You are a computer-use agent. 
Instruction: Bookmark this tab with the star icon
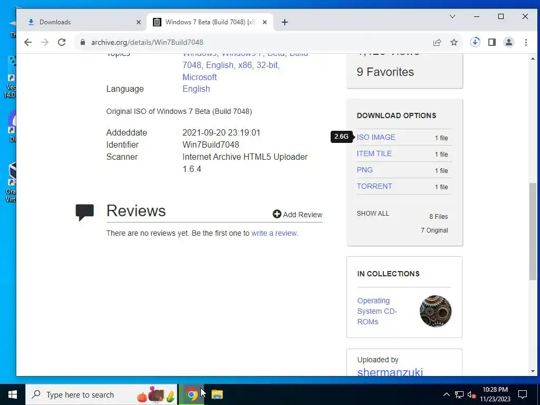454,42
